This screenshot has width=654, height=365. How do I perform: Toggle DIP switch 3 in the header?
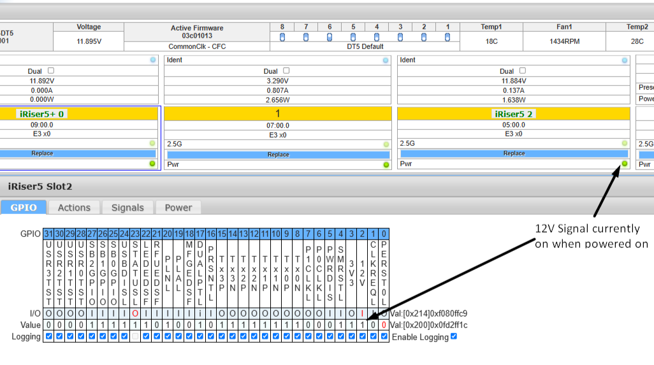pos(400,37)
